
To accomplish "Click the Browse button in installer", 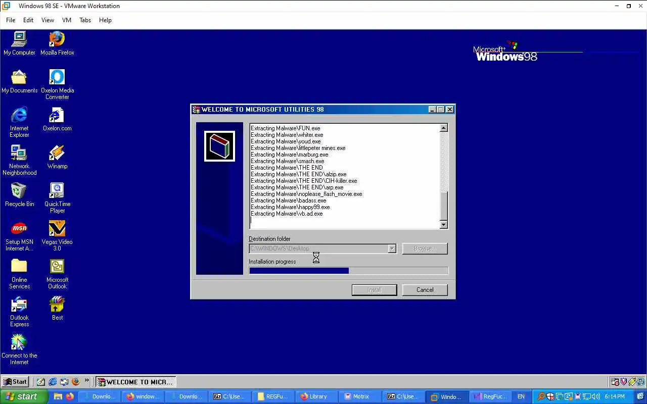I will (425, 248).
